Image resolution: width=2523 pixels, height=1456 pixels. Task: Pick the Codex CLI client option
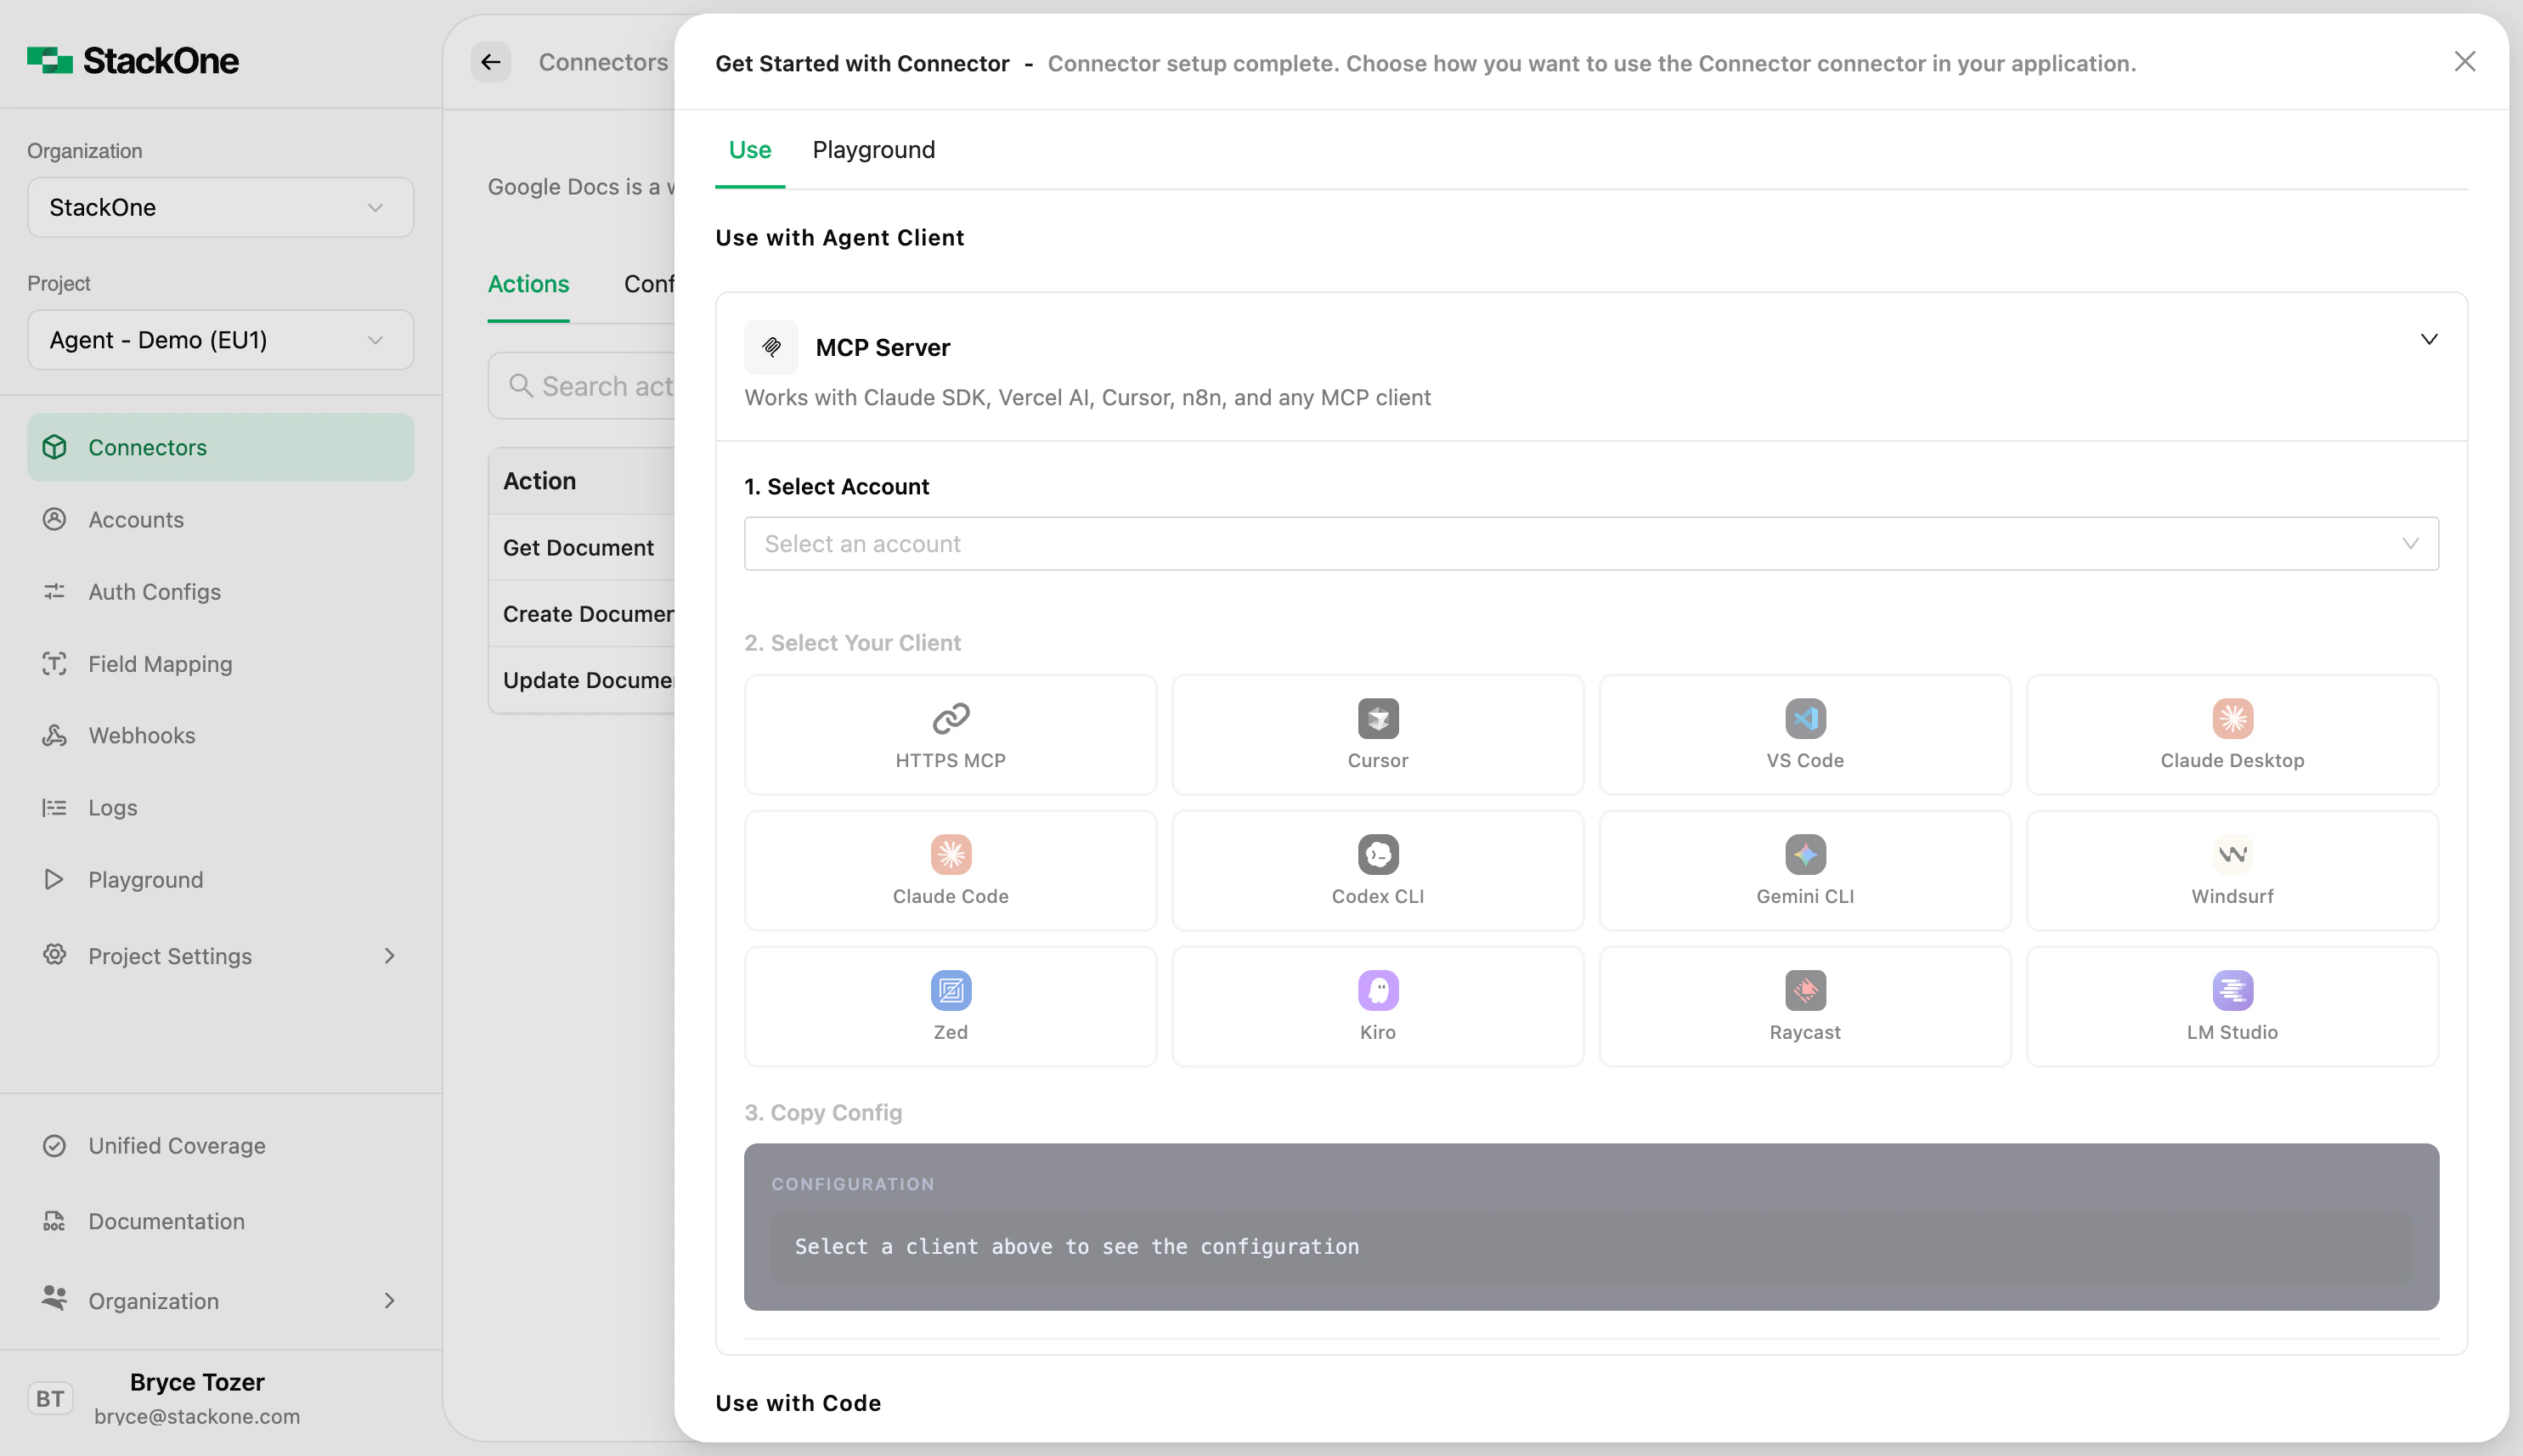[1377, 870]
